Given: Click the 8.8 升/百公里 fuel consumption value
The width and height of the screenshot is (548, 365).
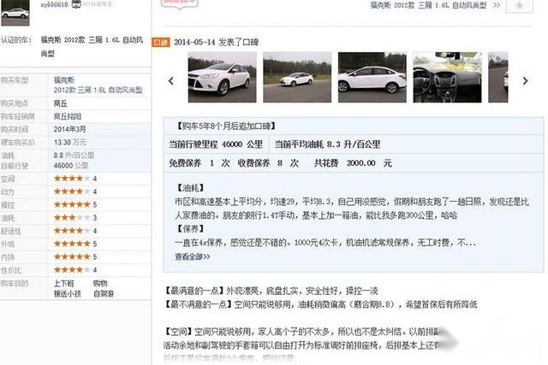Looking at the screenshot, I should click(74, 156).
